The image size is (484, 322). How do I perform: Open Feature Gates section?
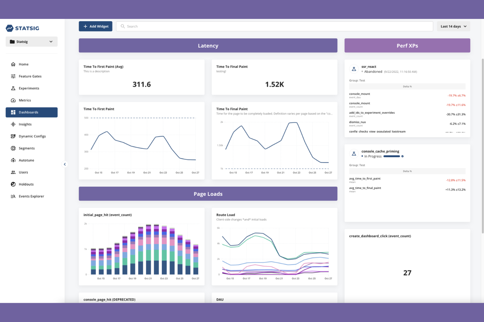pyautogui.click(x=31, y=76)
